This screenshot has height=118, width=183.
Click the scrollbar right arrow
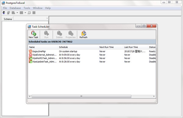coord(154,96)
